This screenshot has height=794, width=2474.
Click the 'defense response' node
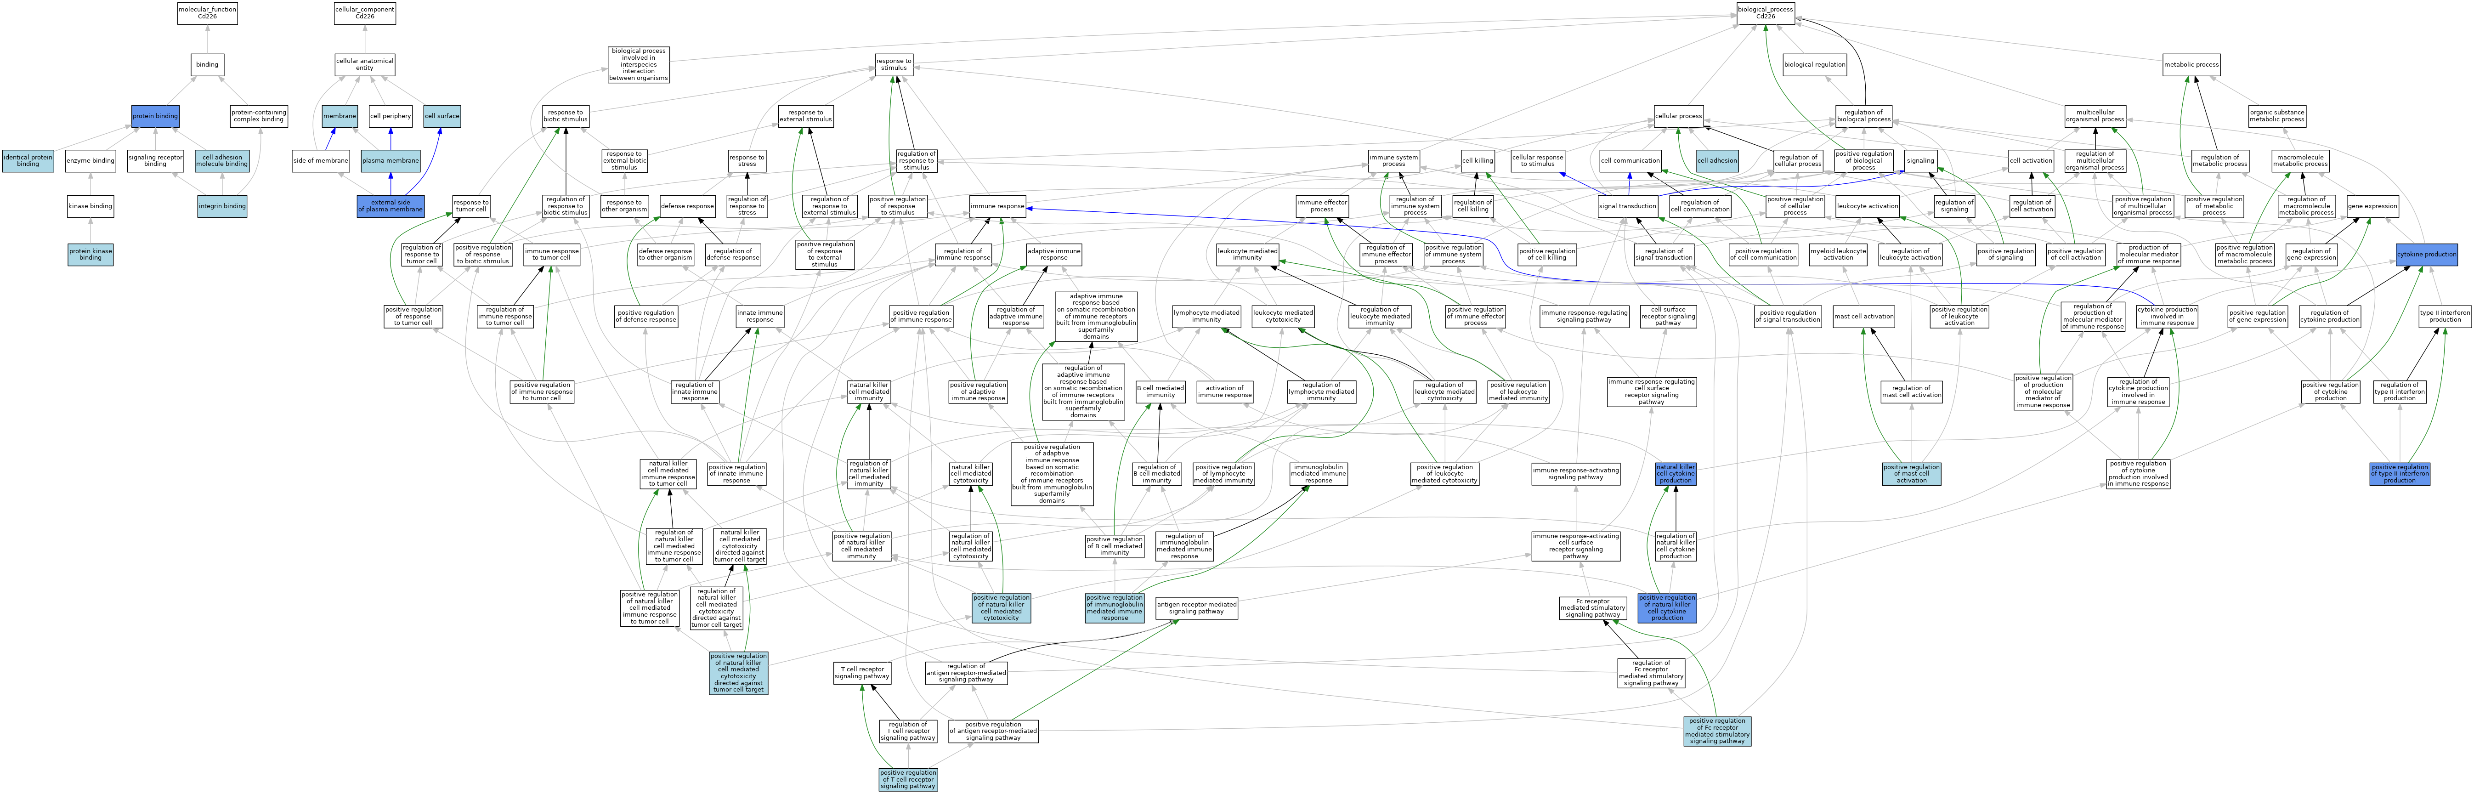click(688, 205)
